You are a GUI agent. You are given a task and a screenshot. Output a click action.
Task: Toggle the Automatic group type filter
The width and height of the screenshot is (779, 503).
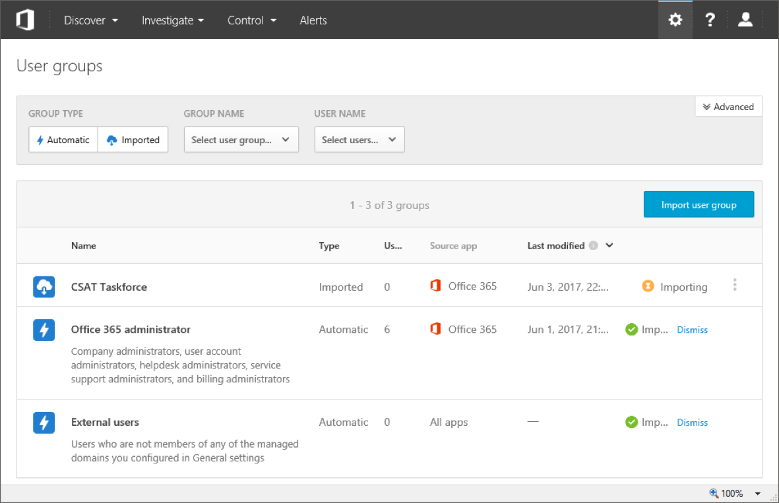coord(63,139)
